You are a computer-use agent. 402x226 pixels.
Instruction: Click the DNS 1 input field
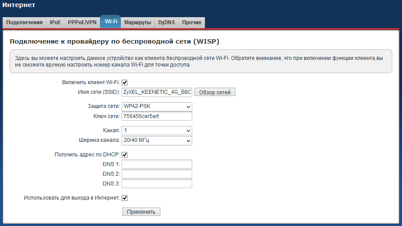(156, 164)
